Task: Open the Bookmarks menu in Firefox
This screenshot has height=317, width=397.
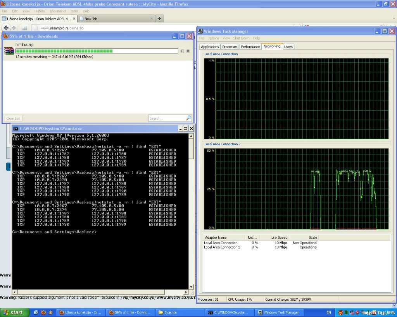Action: [57, 11]
